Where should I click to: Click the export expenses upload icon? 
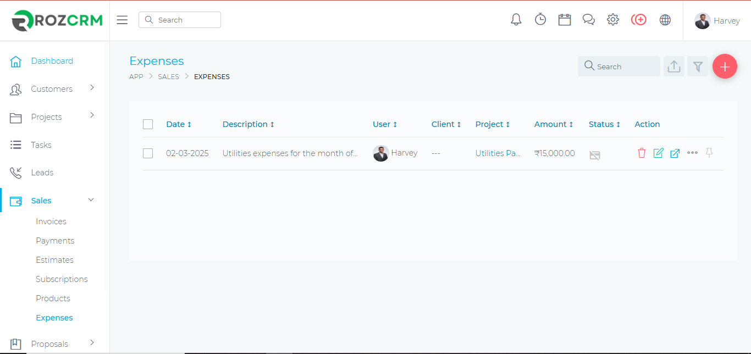point(674,67)
